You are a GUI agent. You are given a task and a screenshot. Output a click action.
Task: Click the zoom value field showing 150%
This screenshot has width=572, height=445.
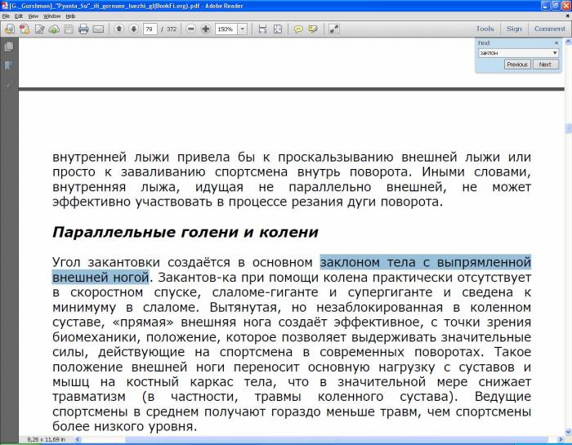click(x=226, y=29)
